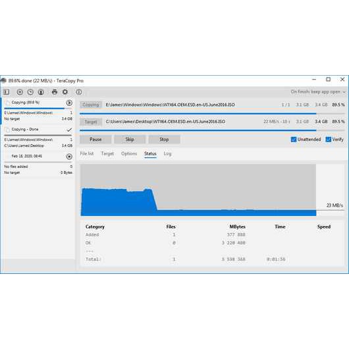349x349 pixels.
Task: Click the play icon on the Copying job
Action: click(x=69, y=103)
